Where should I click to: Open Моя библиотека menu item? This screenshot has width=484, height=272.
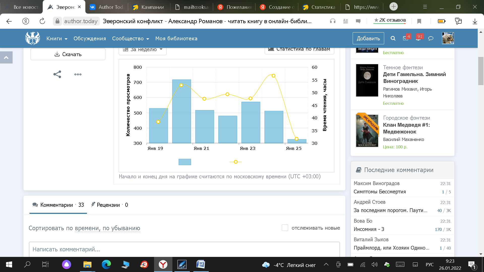point(176,39)
